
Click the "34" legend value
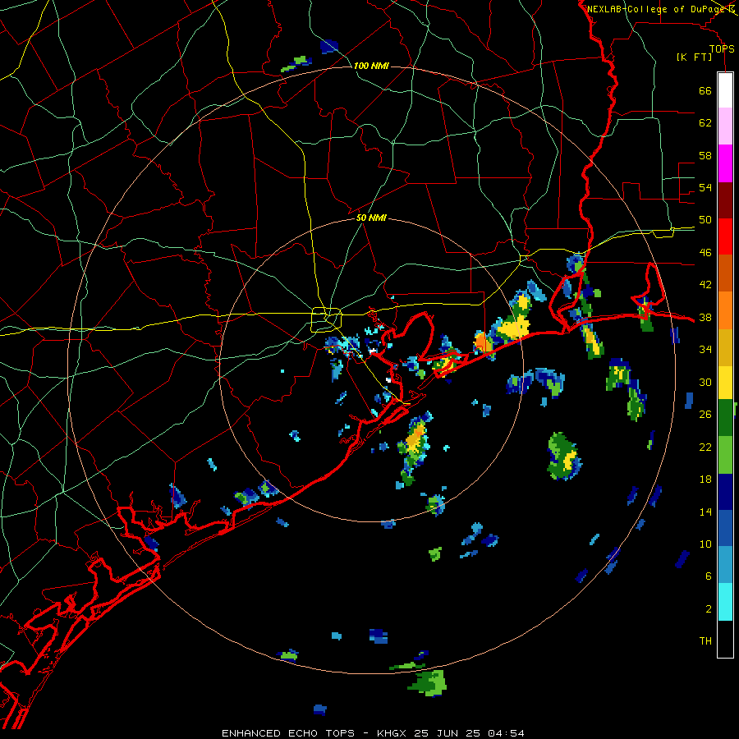coord(705,350)
